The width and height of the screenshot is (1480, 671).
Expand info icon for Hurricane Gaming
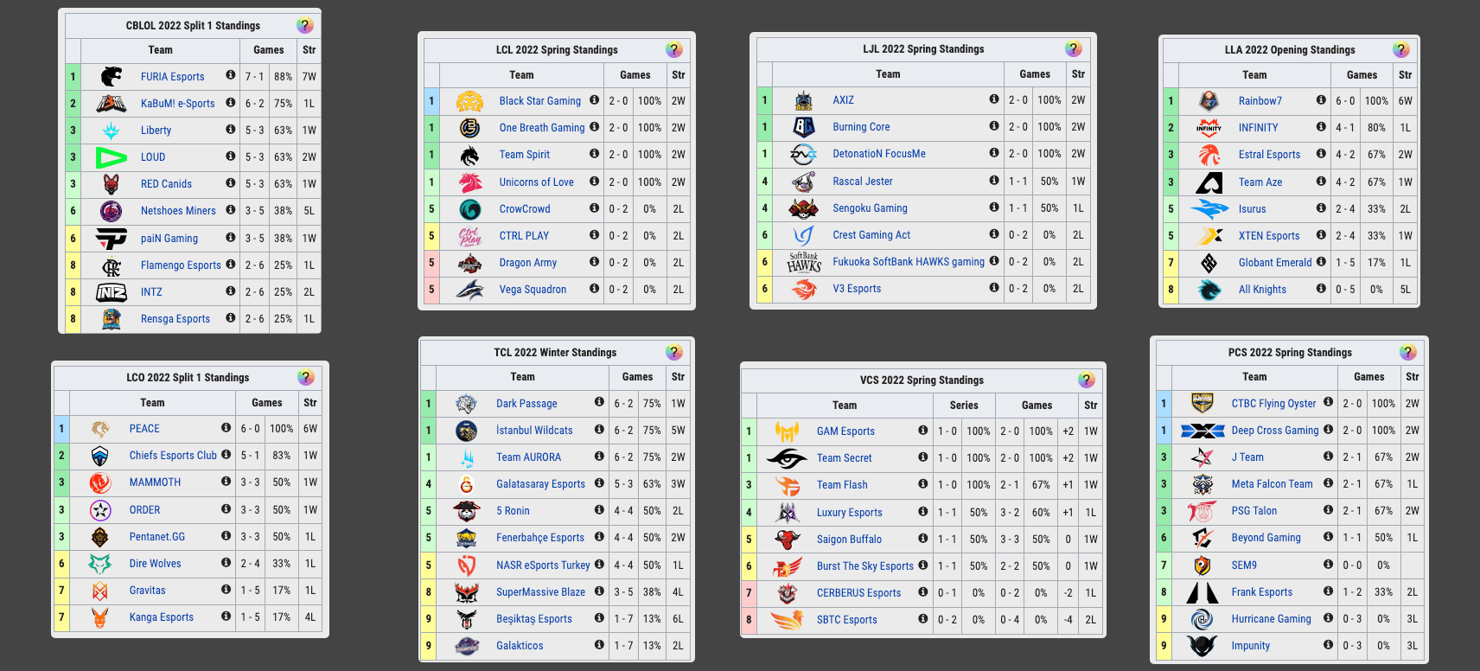1329,617
